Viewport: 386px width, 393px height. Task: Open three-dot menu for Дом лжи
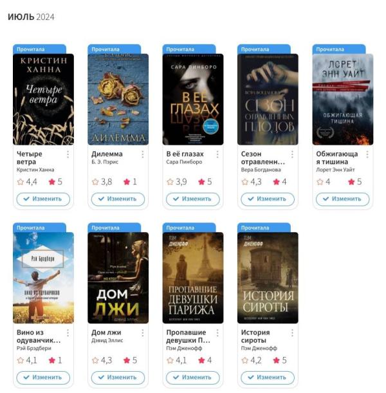(143, 333)
